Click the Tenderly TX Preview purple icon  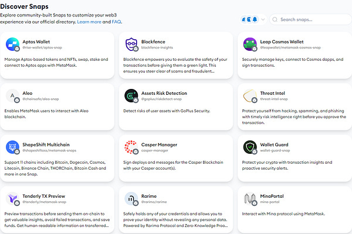[12, 198]
